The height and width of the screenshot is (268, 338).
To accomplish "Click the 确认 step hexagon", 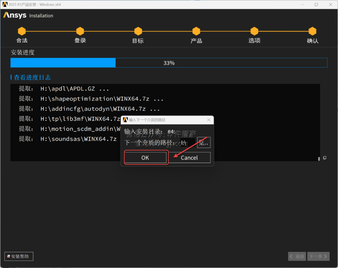I will pyautogui.click(x=312, y=31).
